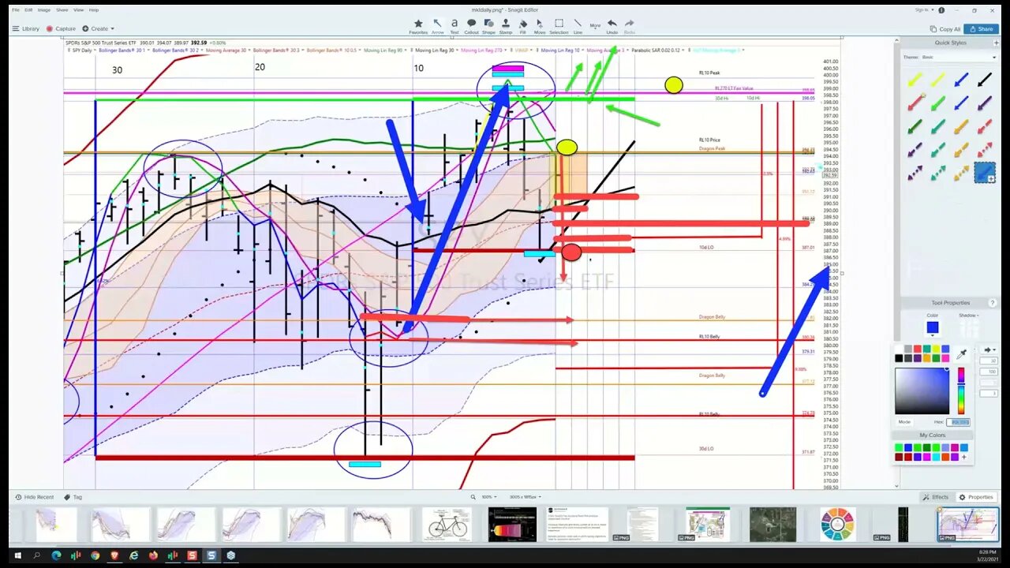
Task: Open the Library panel
Action: (x=26, y=28)
